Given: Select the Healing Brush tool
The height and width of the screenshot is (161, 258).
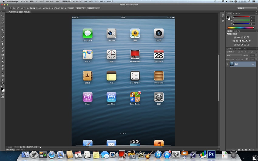Looking at the screenshot, I should (x=3, y=37).
